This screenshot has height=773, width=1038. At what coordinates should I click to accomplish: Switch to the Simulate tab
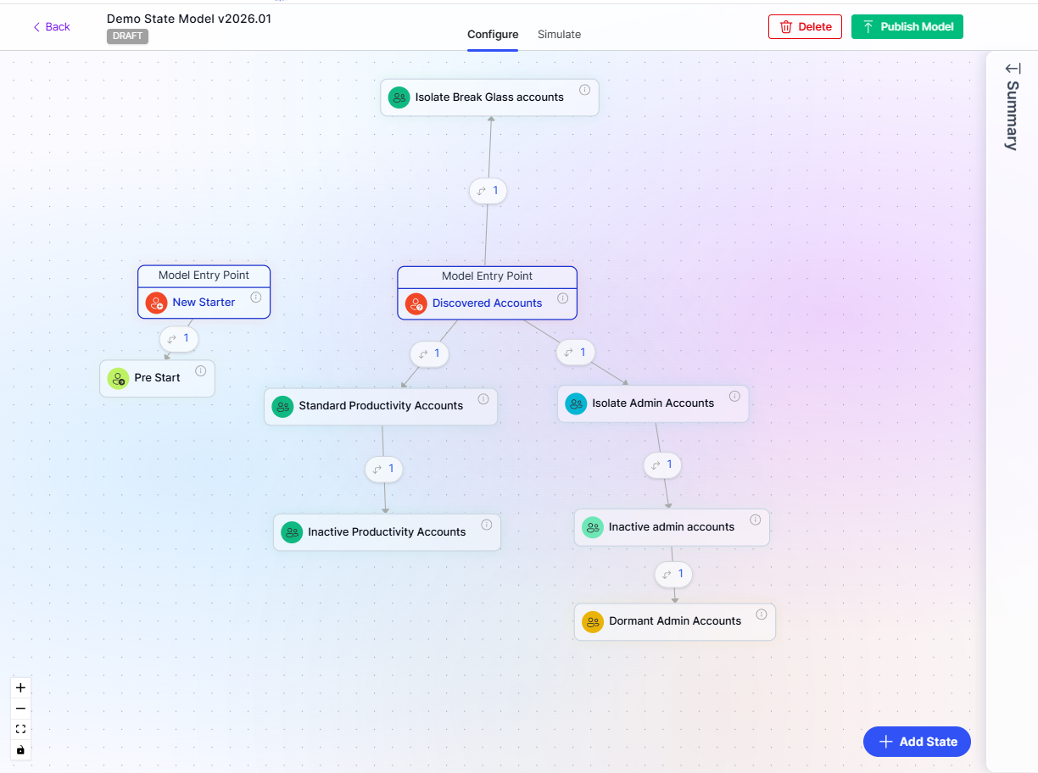[x=559, y=35]
